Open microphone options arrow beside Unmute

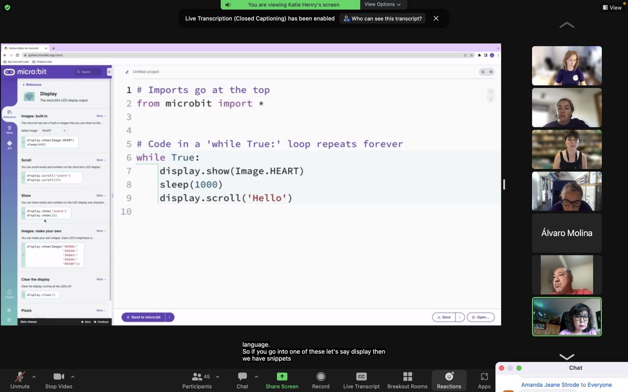(x=35, y=376)
